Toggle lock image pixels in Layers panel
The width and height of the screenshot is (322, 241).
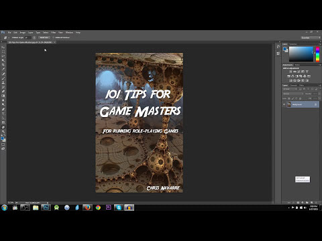(x=293, y=98)
